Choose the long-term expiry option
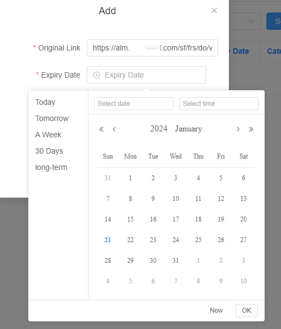 [x=51, y=167]
